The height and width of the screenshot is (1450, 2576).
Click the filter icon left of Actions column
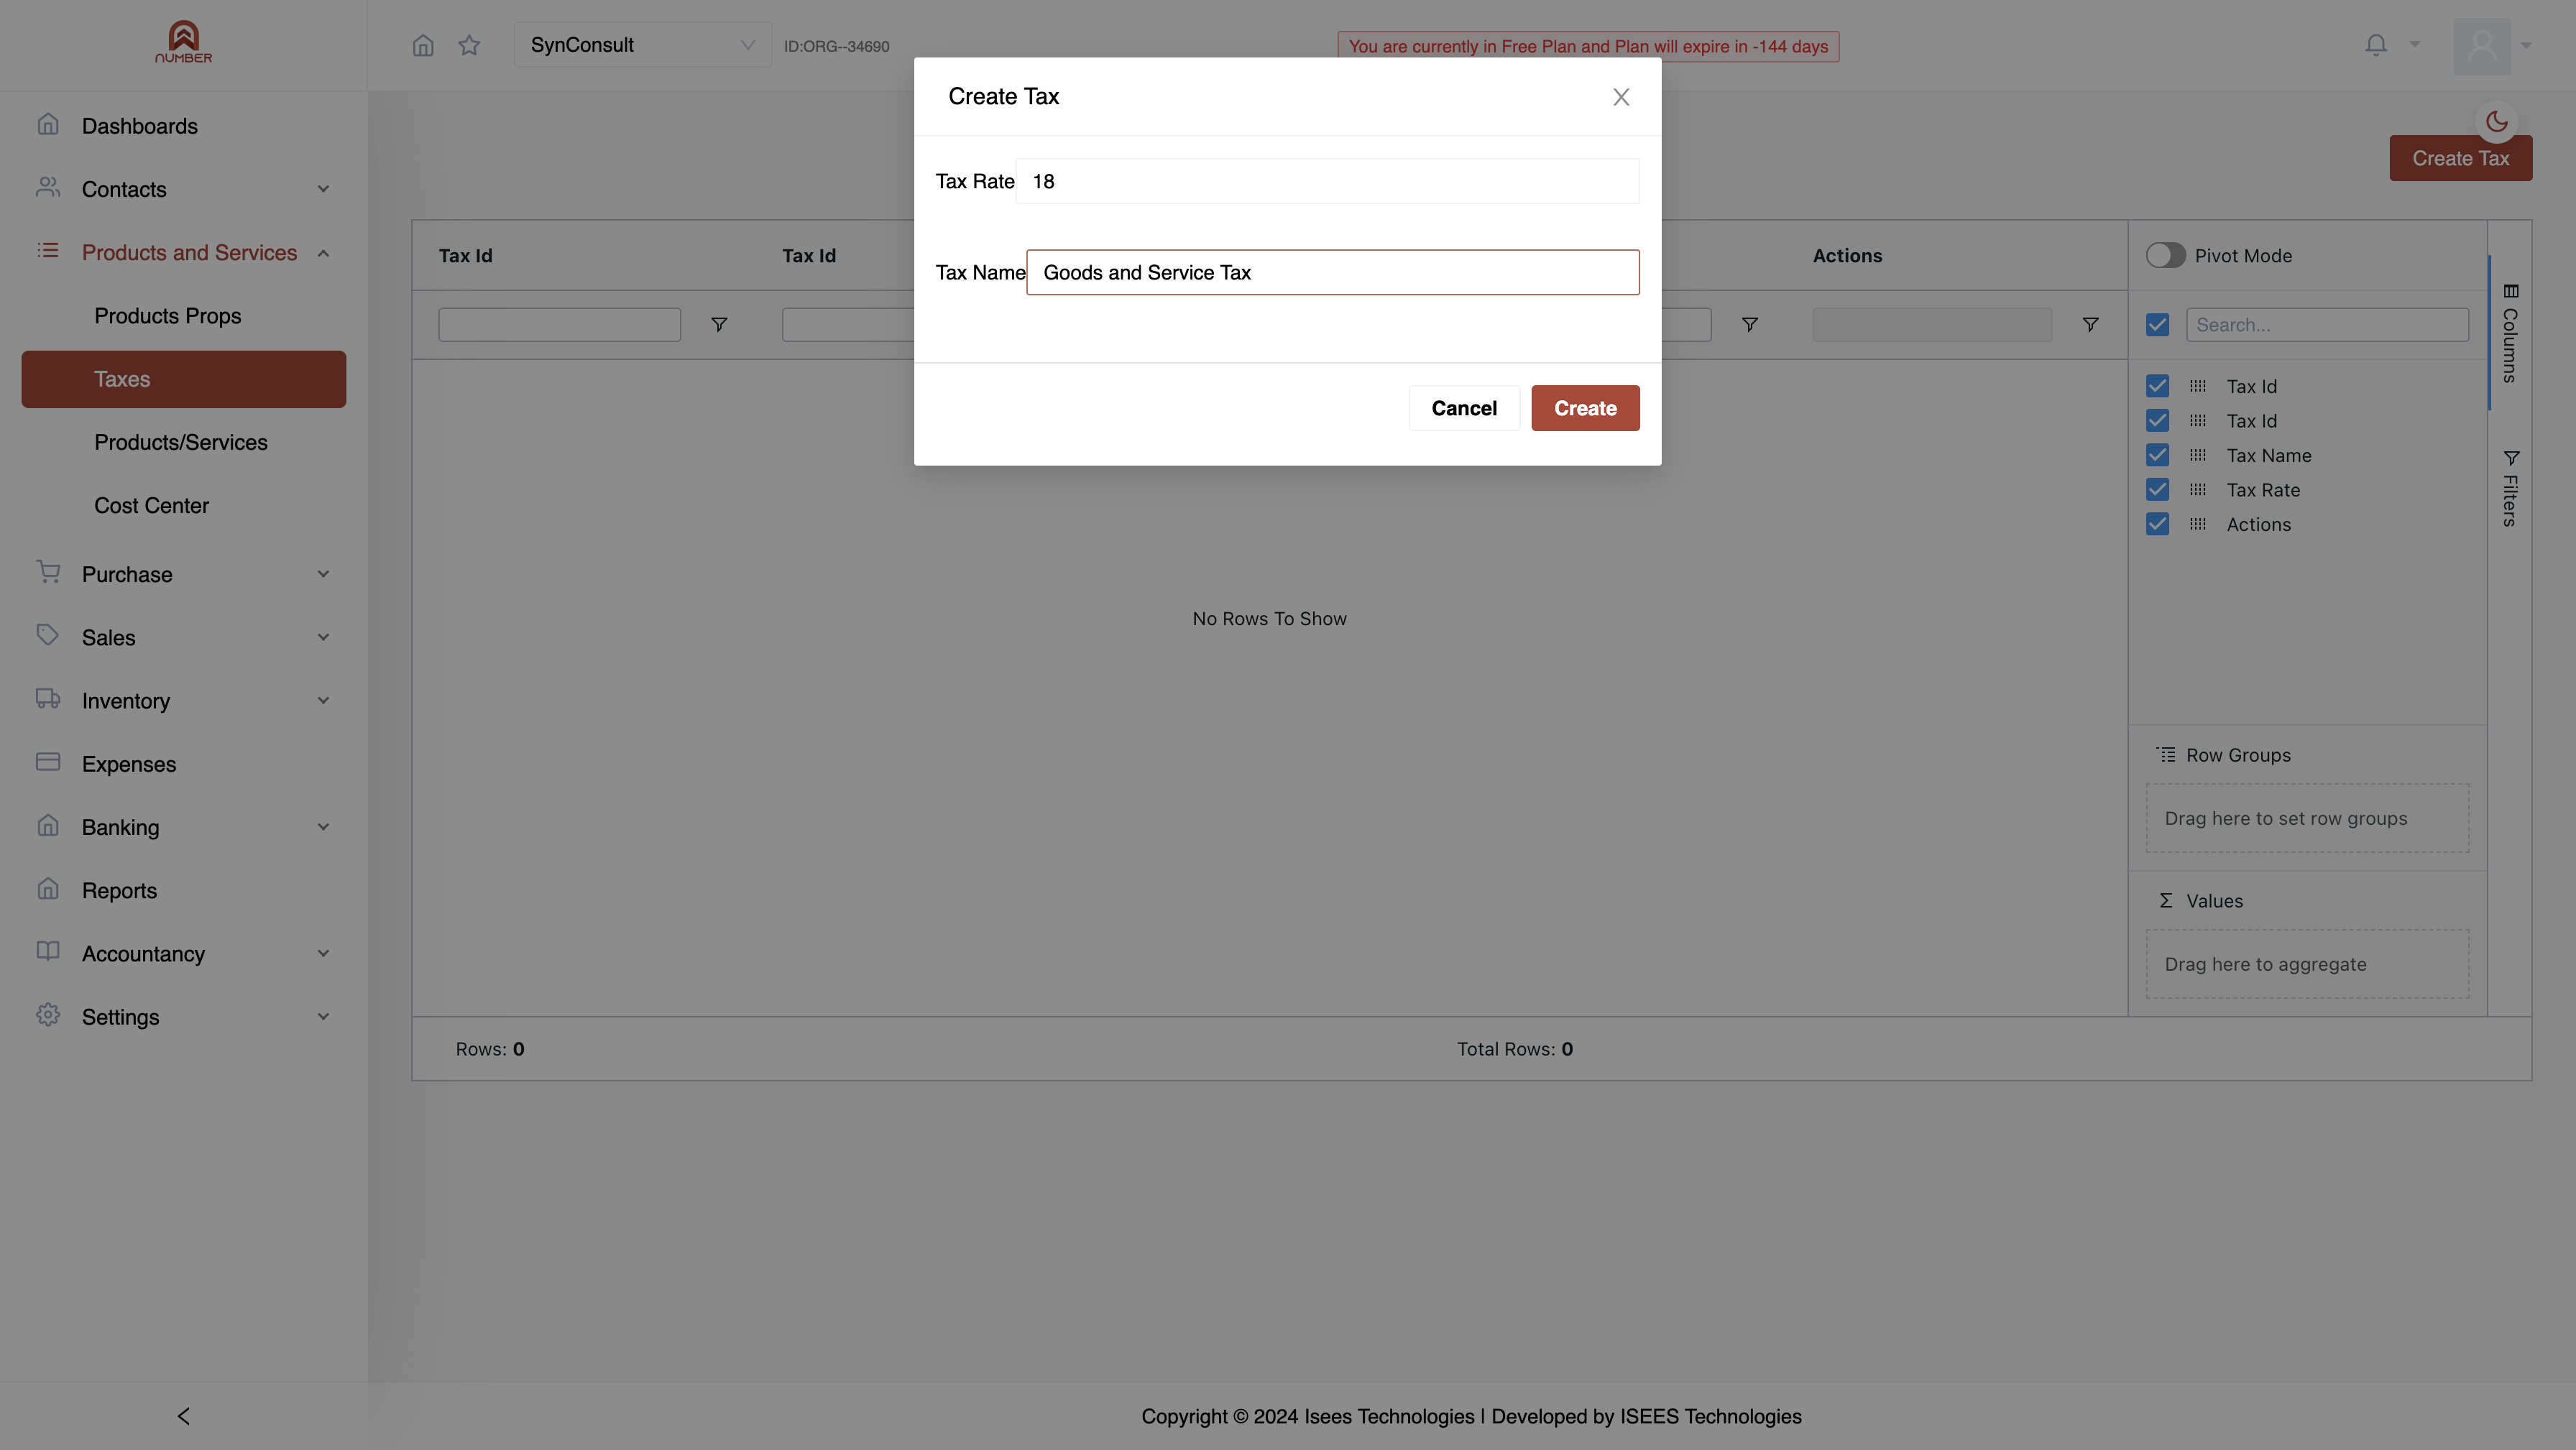[x=1749, y=324]
